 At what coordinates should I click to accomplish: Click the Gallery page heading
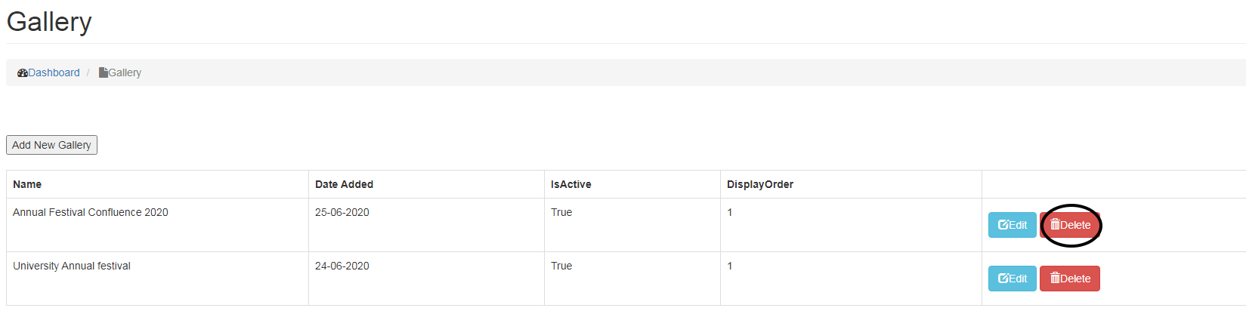click(49, 22)
